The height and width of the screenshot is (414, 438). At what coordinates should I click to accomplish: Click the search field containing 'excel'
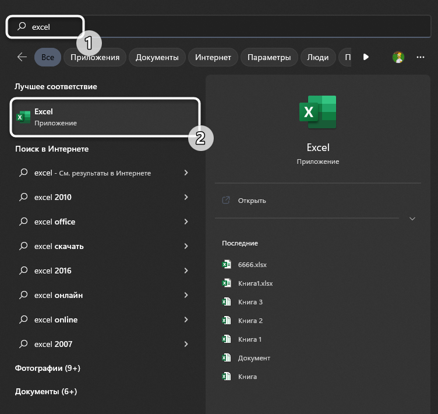[x=218, y=27]
